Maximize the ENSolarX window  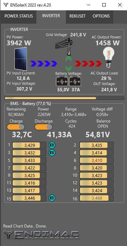(x=104, y=5)
